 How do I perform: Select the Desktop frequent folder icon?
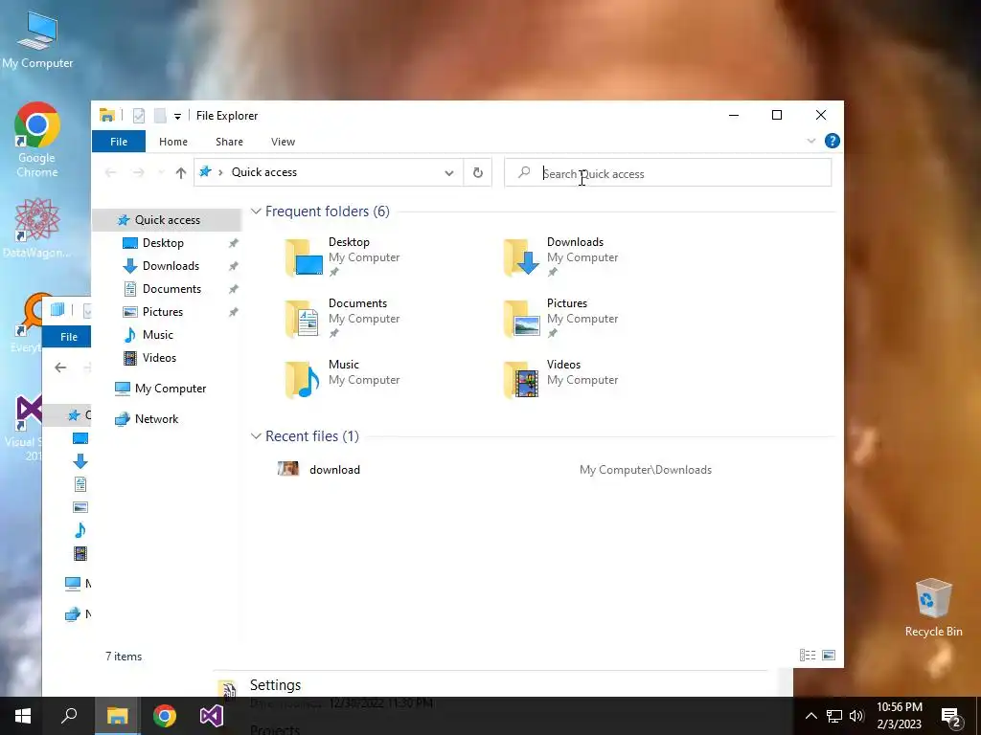coord(304,257)
